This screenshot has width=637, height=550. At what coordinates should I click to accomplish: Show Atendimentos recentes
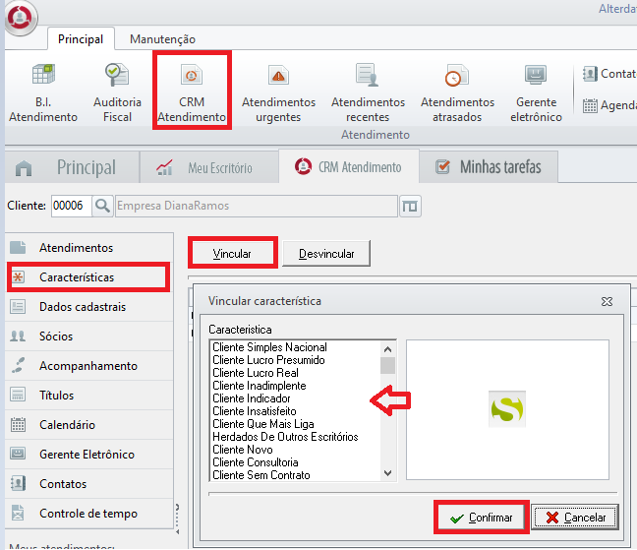point(368,92)
